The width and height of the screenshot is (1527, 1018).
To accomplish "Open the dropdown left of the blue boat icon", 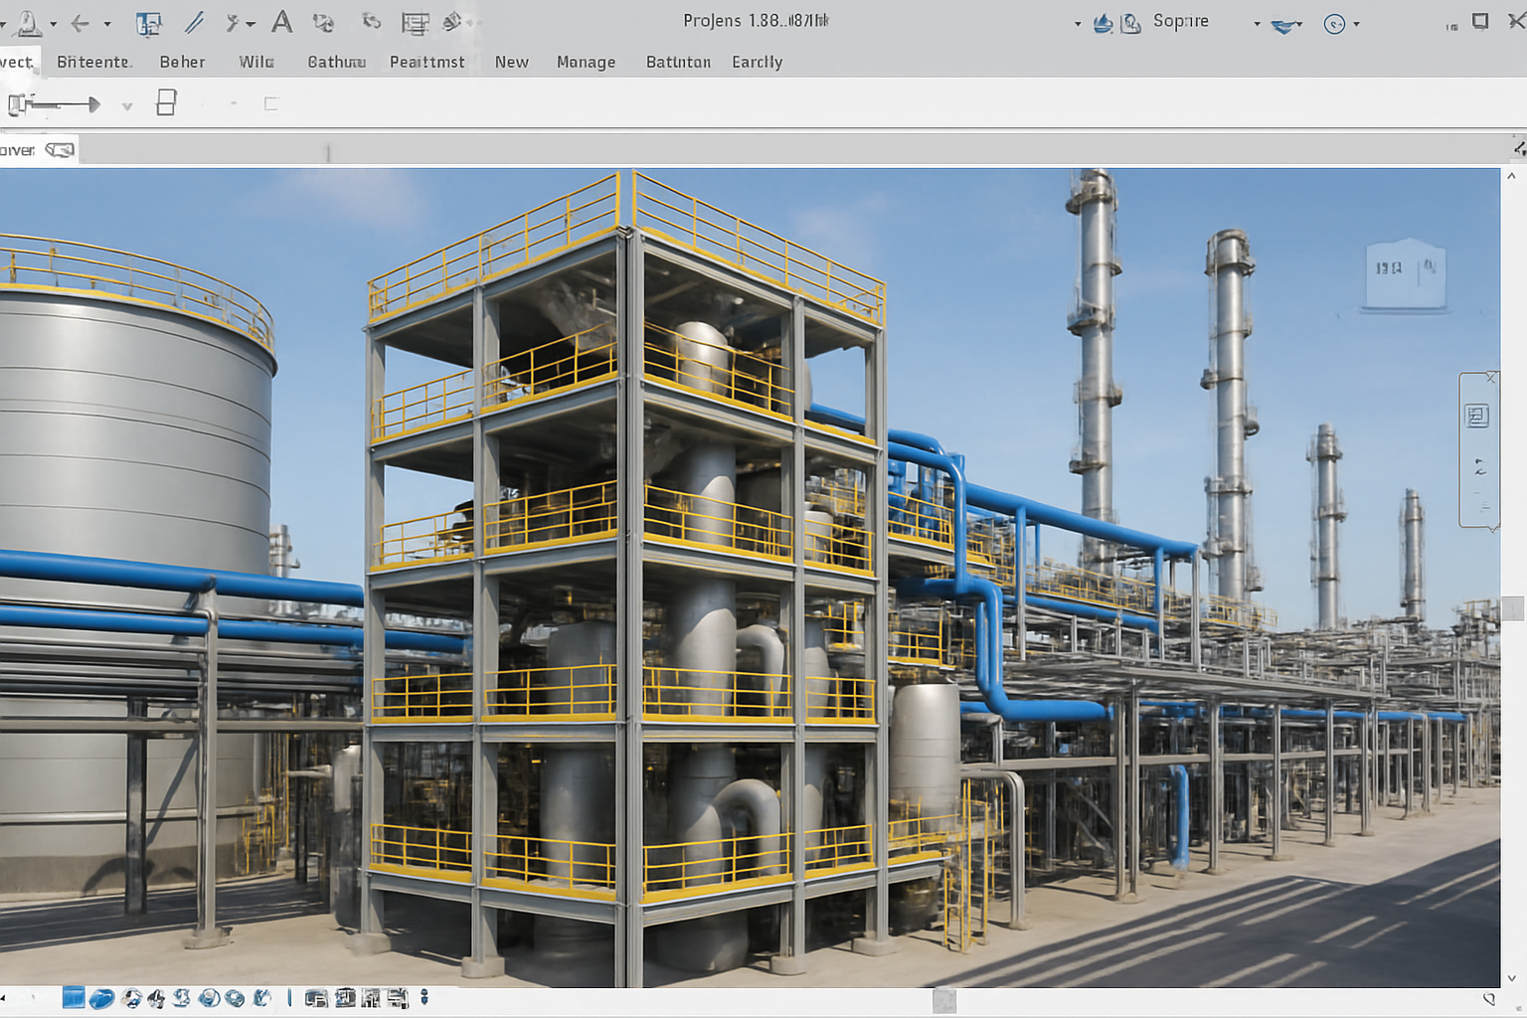I will (1078, 24).
